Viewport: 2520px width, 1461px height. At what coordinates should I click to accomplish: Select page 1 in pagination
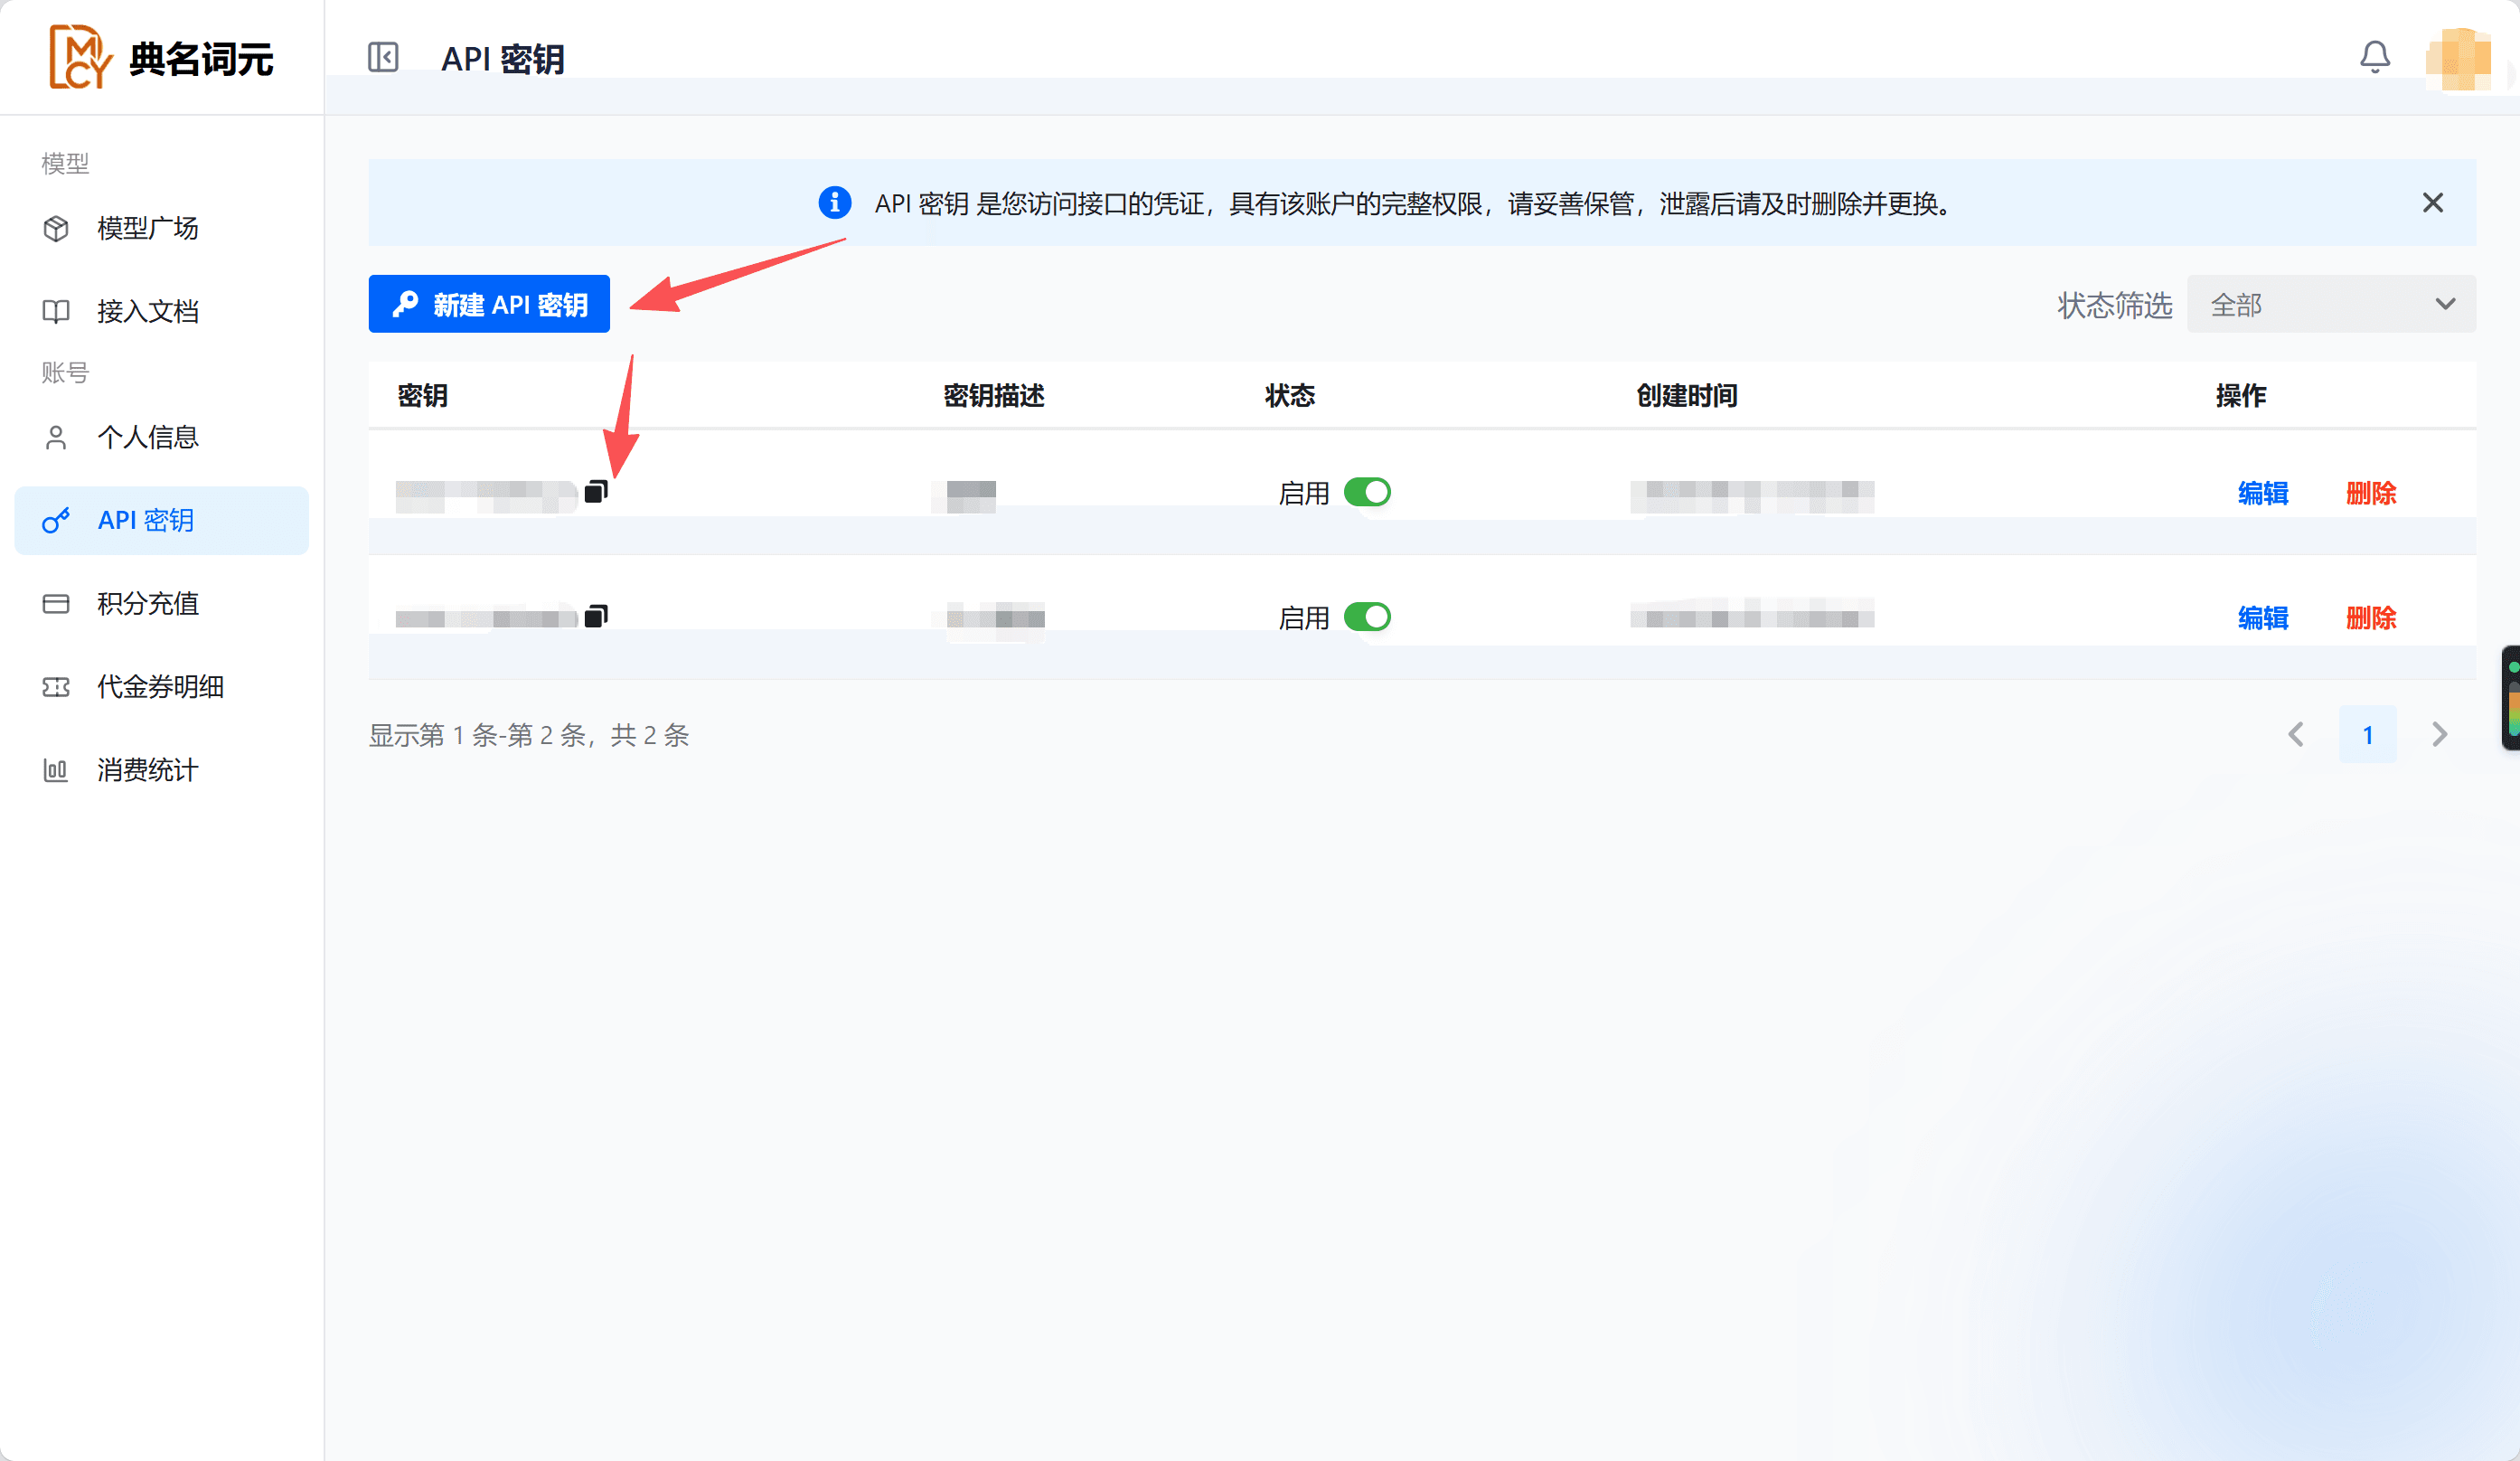pyautogui.click(x=2368, y=734)
